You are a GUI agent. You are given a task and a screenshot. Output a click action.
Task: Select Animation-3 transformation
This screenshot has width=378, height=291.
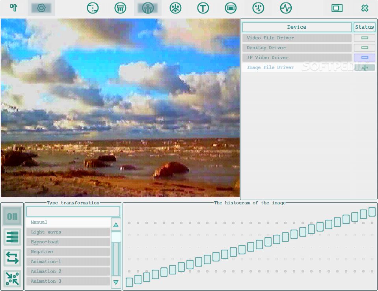(x=68, y=281)
